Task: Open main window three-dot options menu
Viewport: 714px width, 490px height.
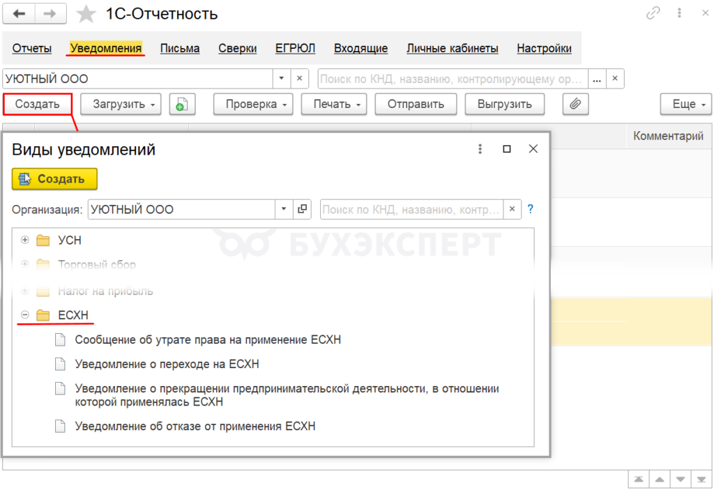Action: coord(679,13)
